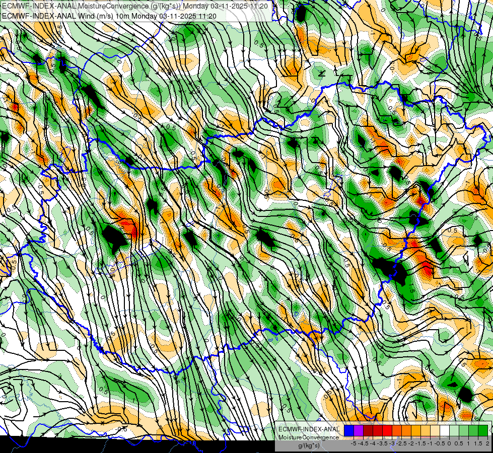Click the light orange swatch between -1.5 and -1
Viewport: 493px width, 453px height.
tap(426, 430)
